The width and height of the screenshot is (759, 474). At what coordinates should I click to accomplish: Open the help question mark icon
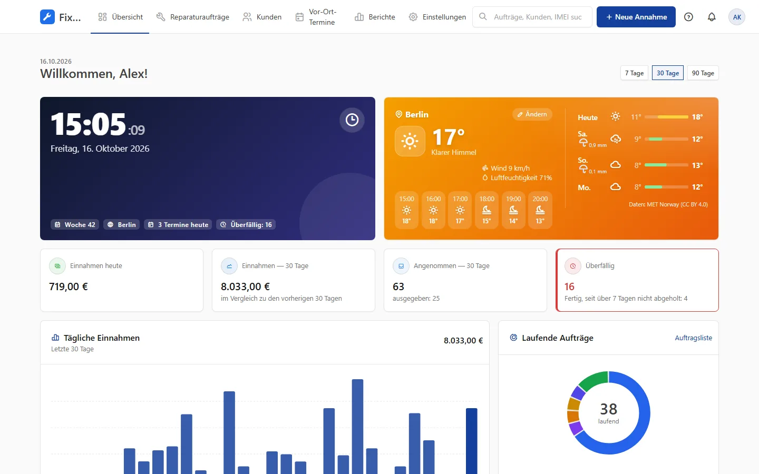pos(688,17)
